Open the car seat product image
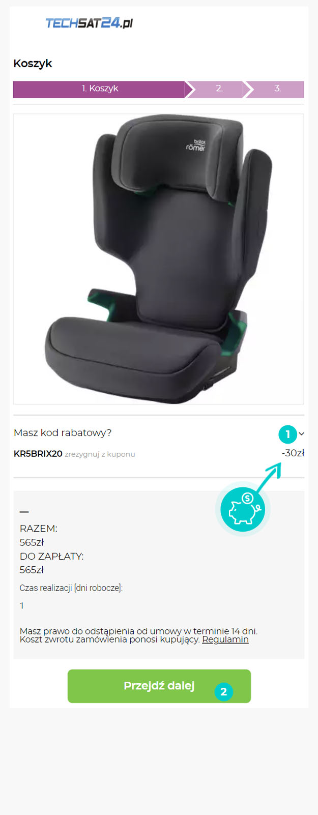The height and width of the screenshot is (815, 318). tap(159, 259)
